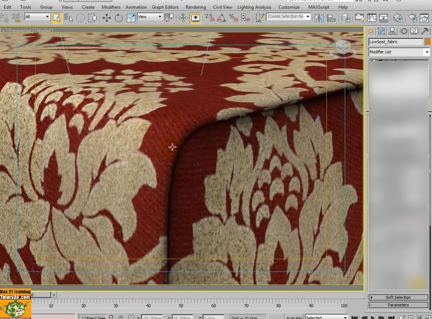
Task: Switch to the Motion panel tab
Action: (404, 31)
